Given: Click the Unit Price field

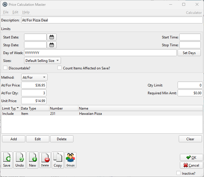Looking at the screenshot, I should [x=34, y=101].
